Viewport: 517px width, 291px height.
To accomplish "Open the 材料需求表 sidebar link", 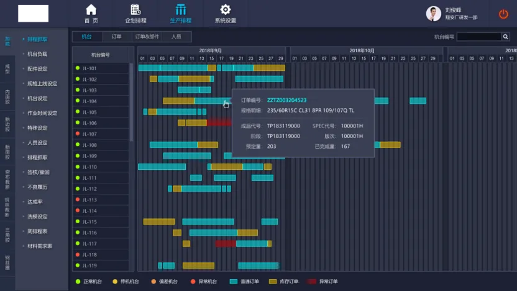I will pos(40,246).
